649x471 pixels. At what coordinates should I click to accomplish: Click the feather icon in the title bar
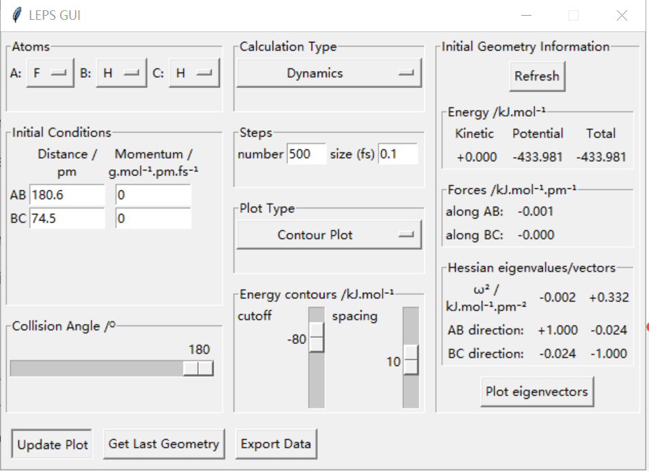coord(18,15)
